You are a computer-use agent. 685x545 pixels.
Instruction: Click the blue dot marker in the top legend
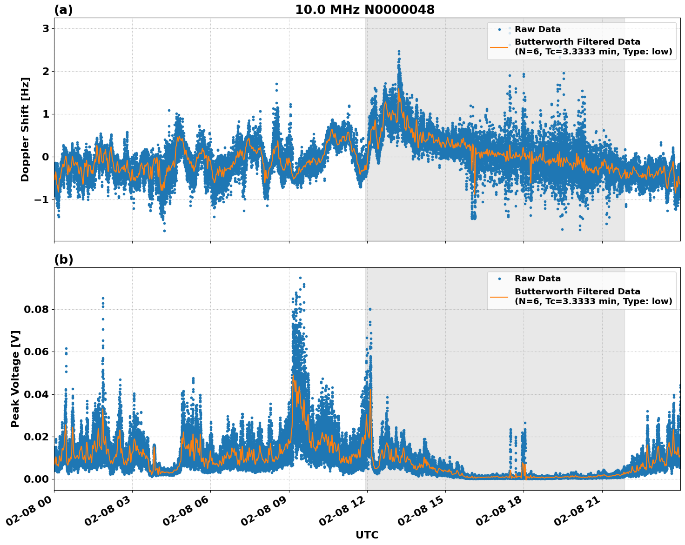point(499,29)
